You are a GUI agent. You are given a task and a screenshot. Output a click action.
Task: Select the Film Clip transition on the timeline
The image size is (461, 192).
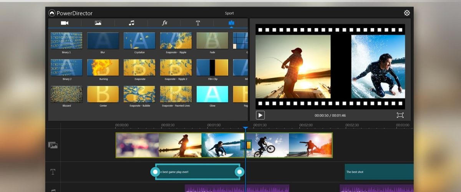(x=246, y=145)
